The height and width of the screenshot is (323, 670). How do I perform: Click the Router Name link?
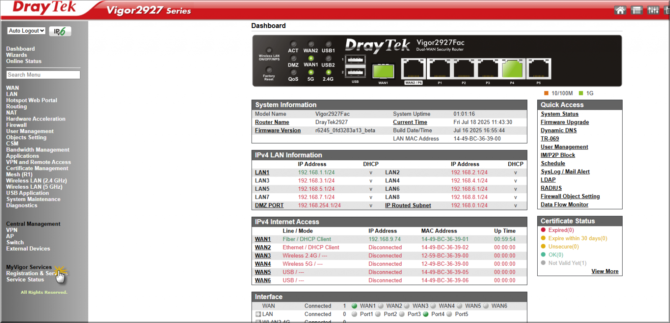[272, 122]
